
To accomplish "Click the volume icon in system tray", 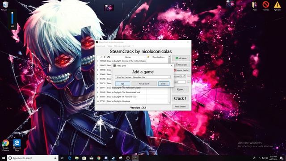I will pos(267,158).
